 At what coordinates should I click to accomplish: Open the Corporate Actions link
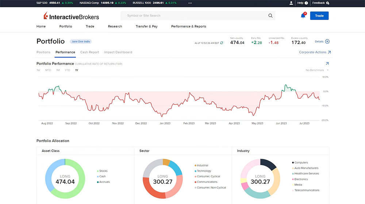click(x=315, y=52)
